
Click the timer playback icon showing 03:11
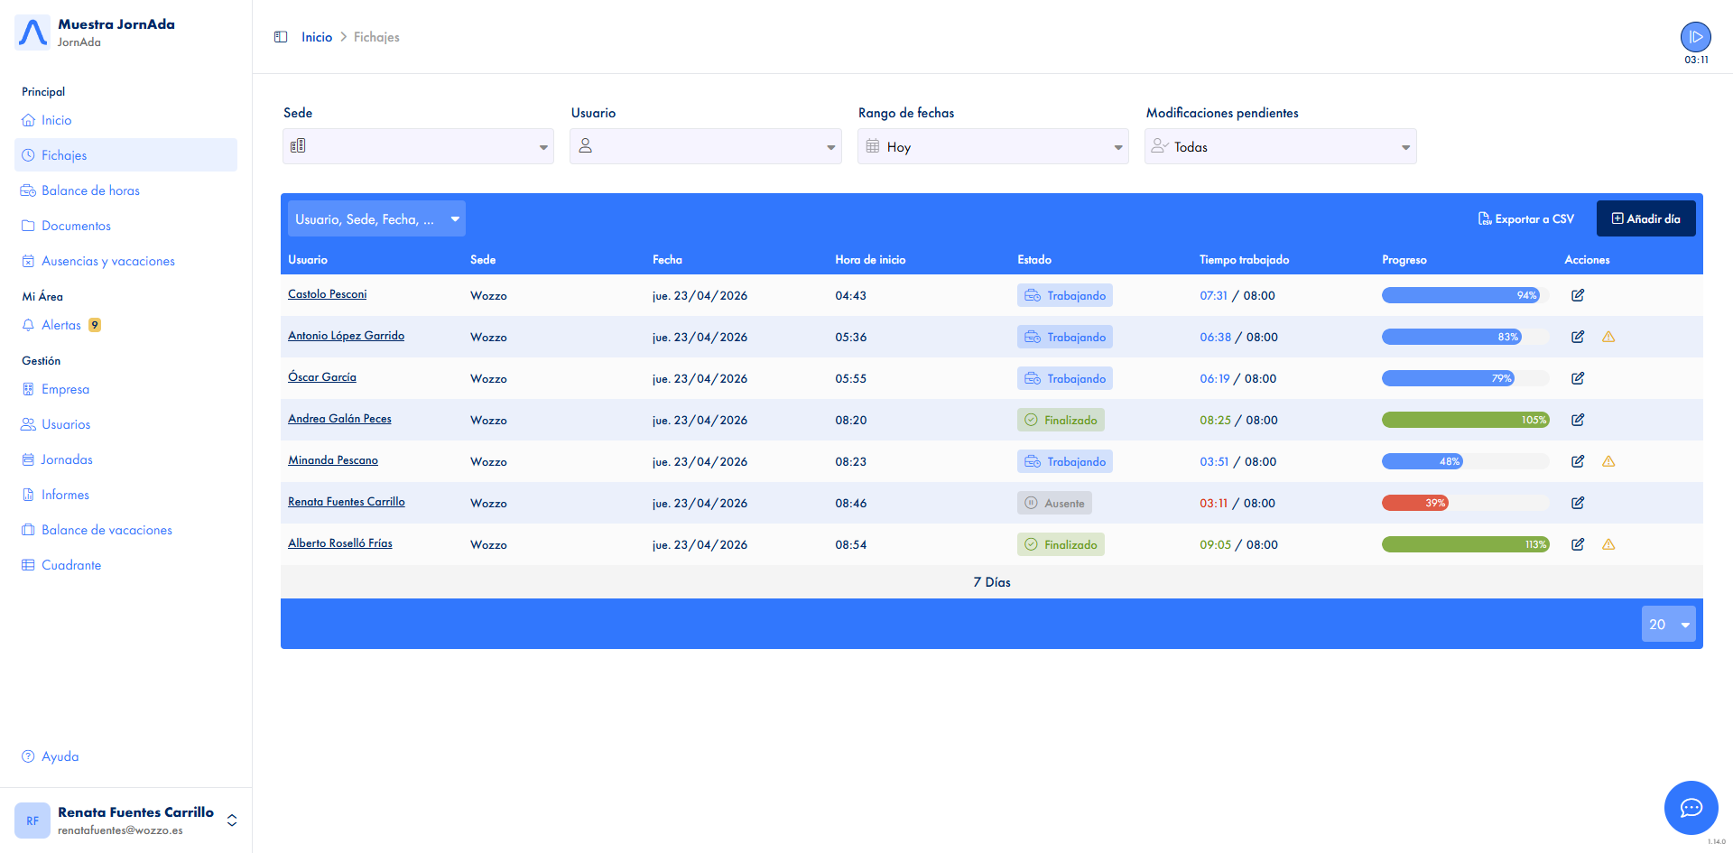1695,37
